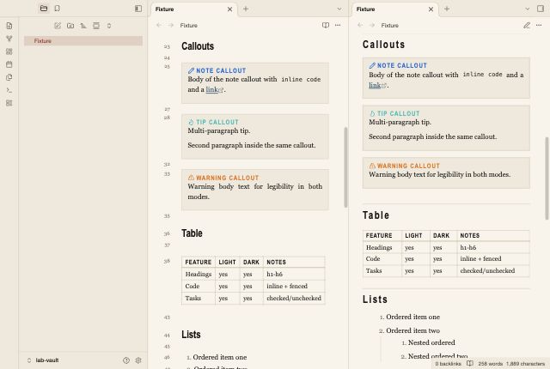Click Fixture breadcrumb in right pane
Viewport: 550px width, 369px height.
[x=389, y=25]
